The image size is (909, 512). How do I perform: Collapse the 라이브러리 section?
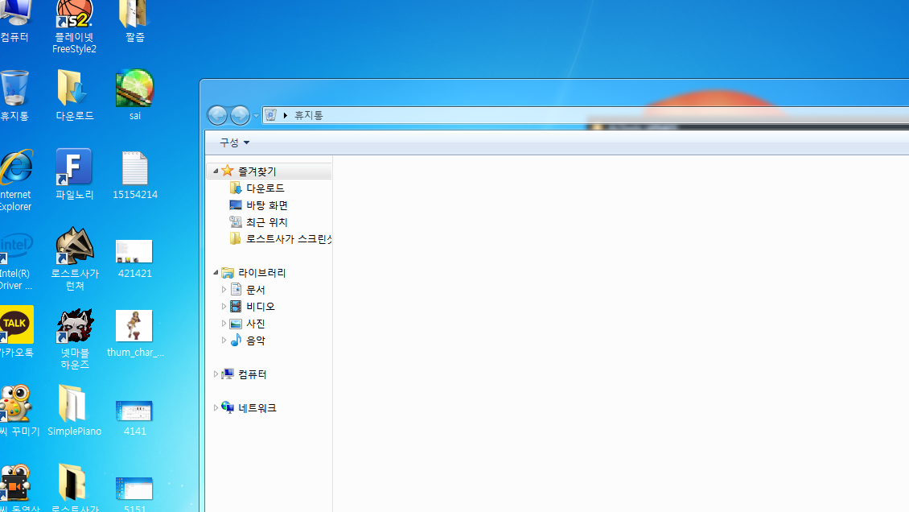216,273
